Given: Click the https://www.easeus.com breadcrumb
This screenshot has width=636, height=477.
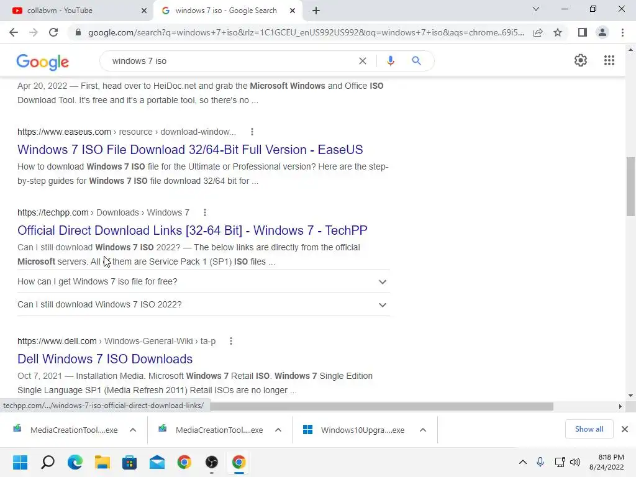Looking at the screenshot, I should [64, 132].
